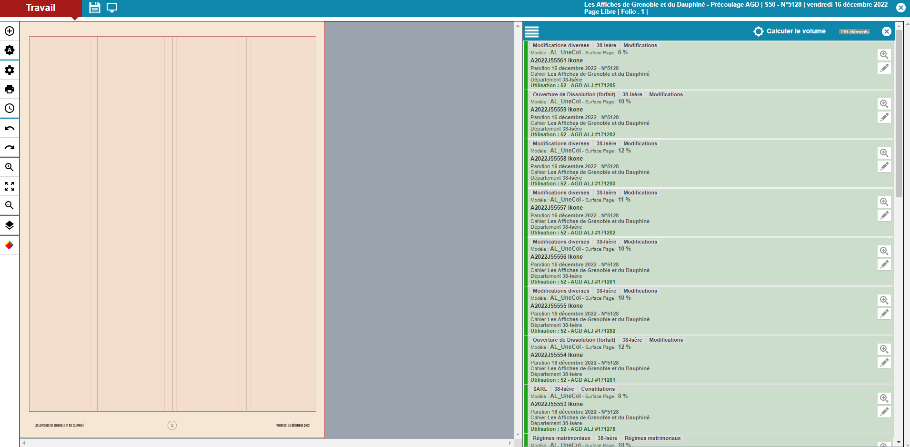Click the automatic layout 'A' badge icon
The width and height of the screenshot is (910, 447).
point(10,50)
